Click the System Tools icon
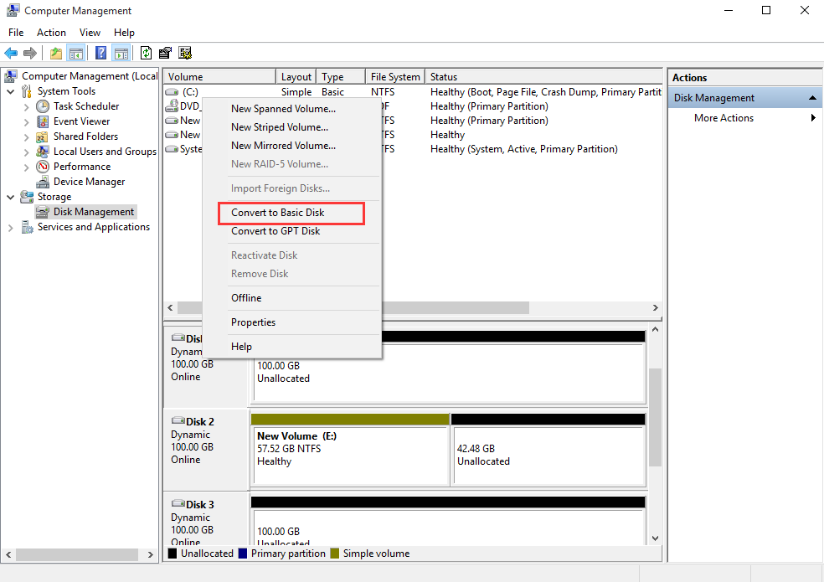Image resolution: width=824 pixels, height=582 pixels. [27, 91]
